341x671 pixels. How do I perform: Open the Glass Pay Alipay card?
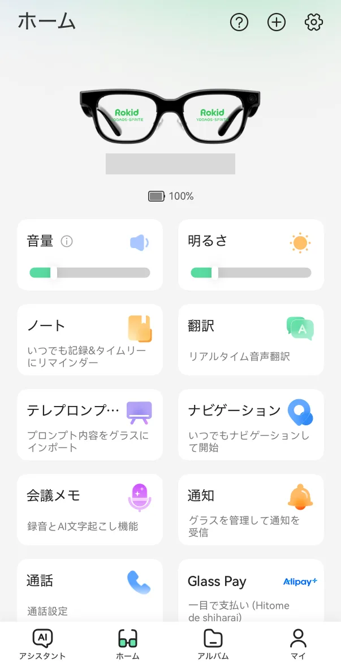(x=251, y=592)
